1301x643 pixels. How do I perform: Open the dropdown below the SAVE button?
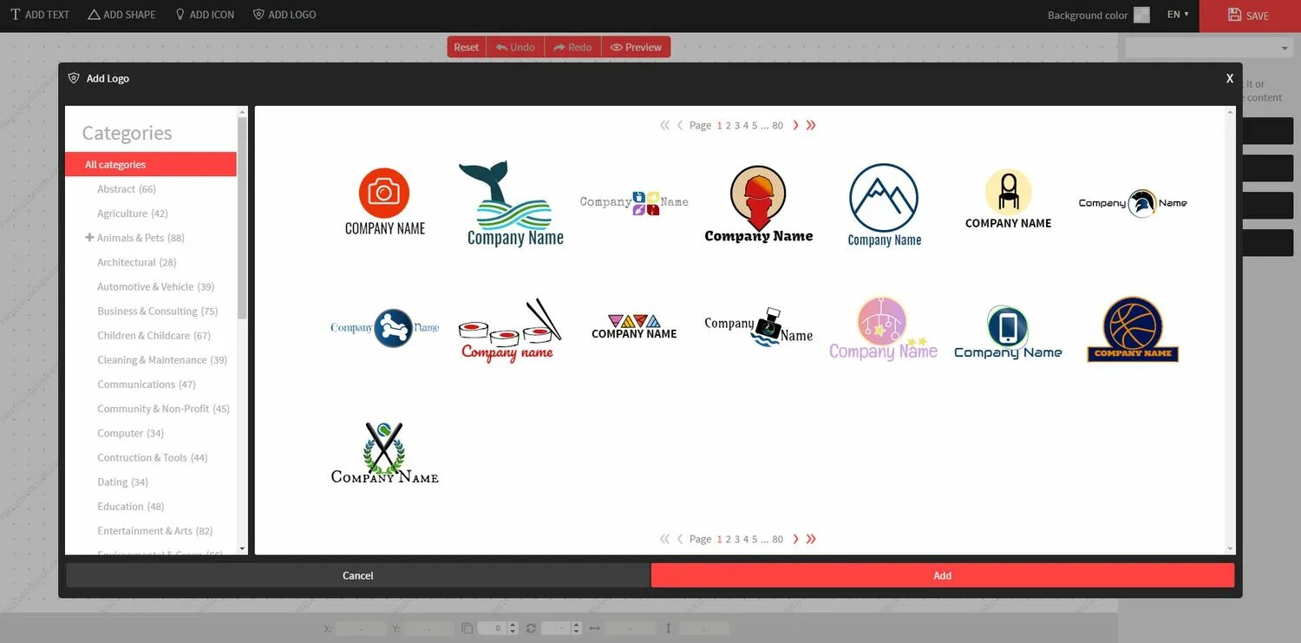(x=1208, y=48)
